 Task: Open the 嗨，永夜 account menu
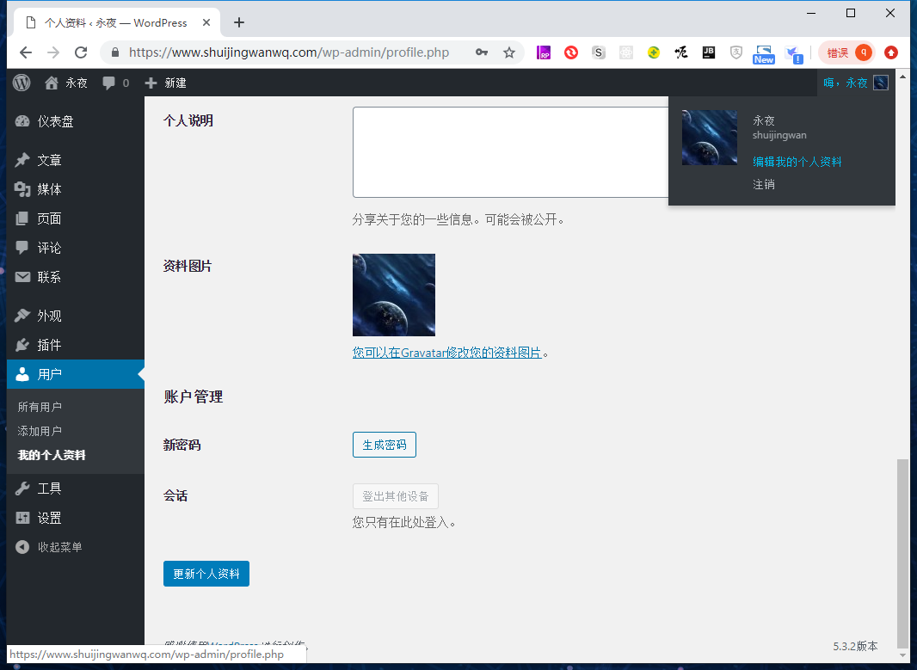[x=856, y=83]
